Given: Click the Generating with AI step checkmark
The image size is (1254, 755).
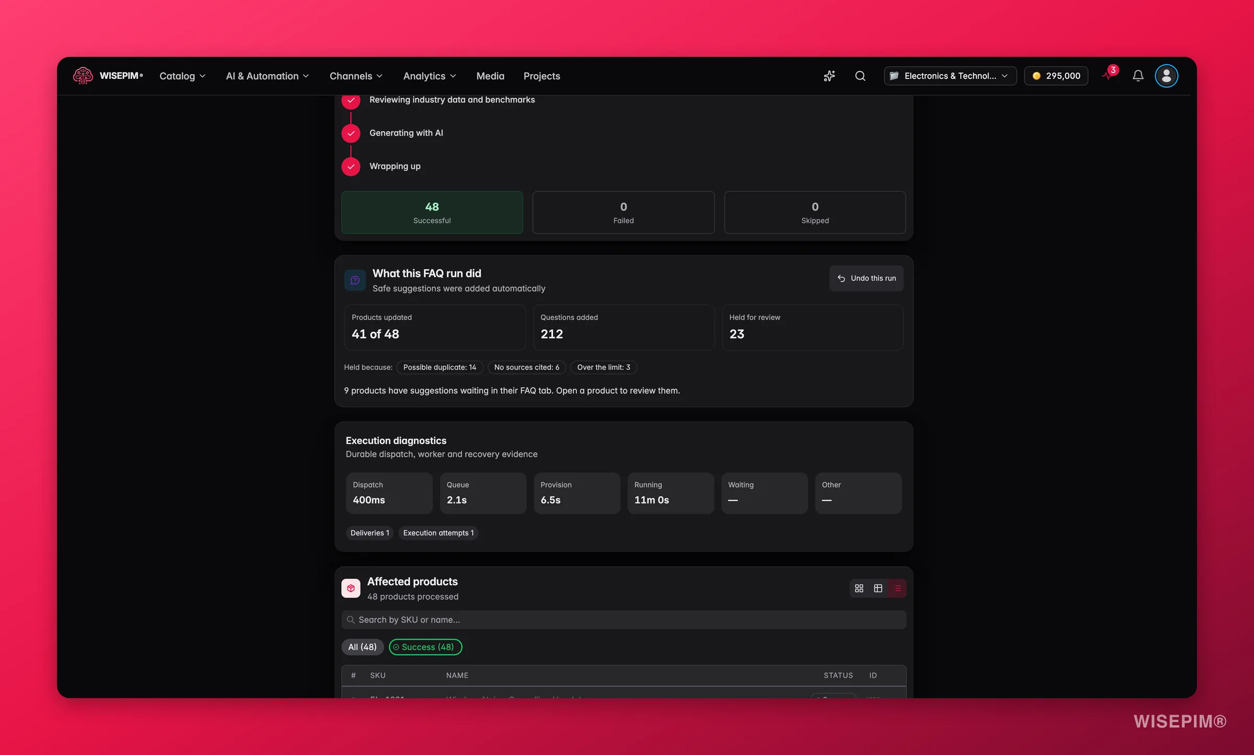Looking at the screenshot, I should click(351, 133).
